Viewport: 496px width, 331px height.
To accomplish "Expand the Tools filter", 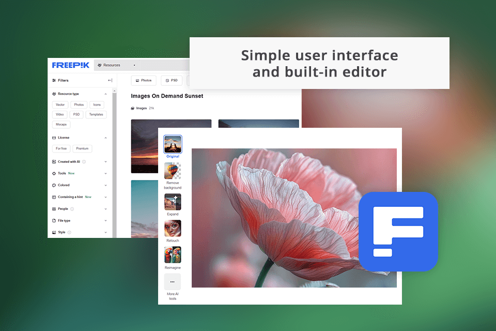I will tap(105, 174).
